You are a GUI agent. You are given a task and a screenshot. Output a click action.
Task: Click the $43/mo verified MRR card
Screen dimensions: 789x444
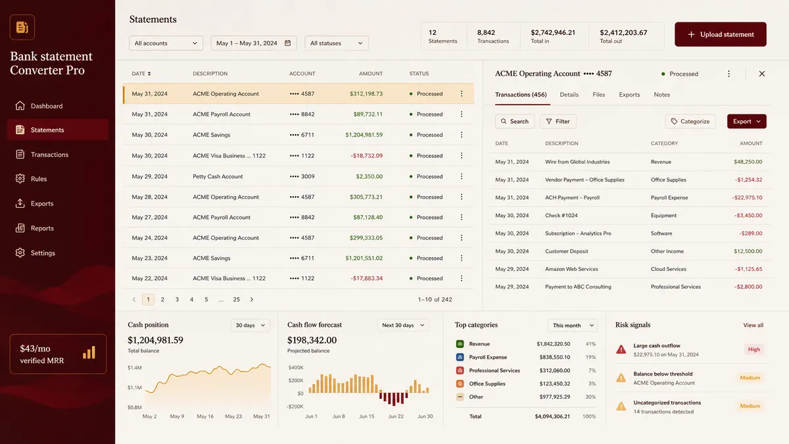coord(58,354)
